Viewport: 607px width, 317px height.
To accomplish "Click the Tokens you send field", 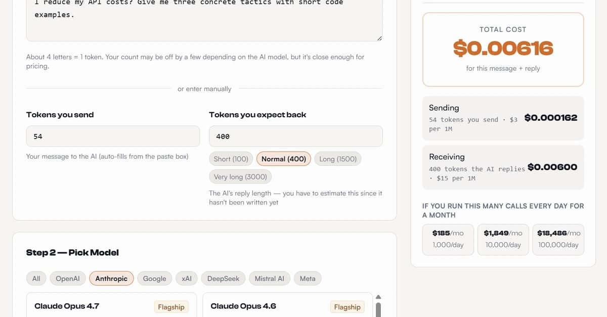I will pos(113,137).
